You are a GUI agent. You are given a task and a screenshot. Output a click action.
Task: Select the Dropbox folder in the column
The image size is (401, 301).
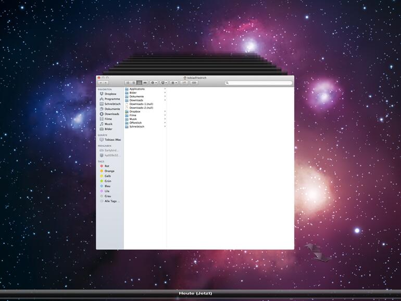pyautogui.click(x=145, y=111)
